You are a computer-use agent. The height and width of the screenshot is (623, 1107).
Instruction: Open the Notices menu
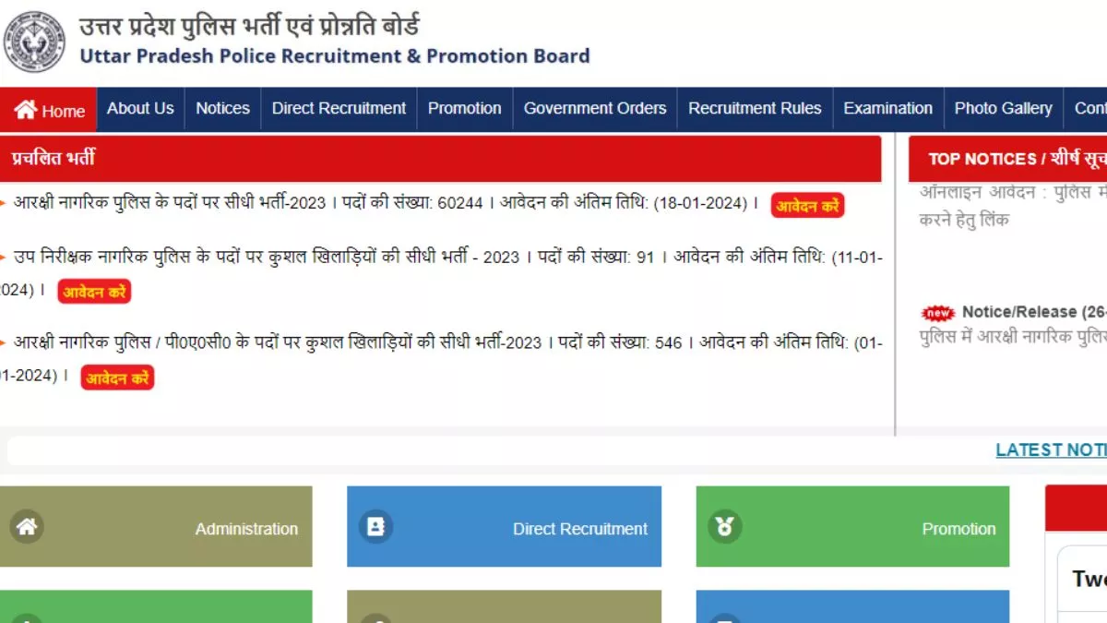[222, 109]
